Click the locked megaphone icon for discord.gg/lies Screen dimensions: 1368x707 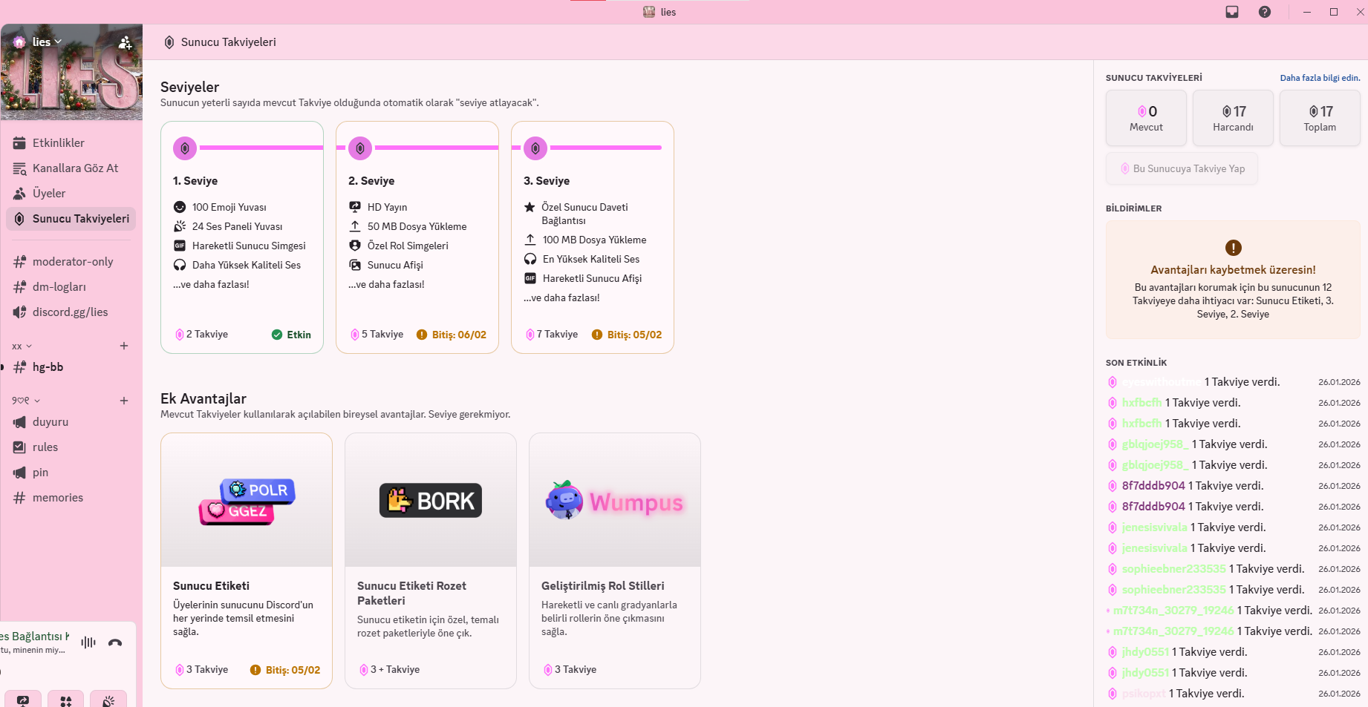tap(19, 312)
